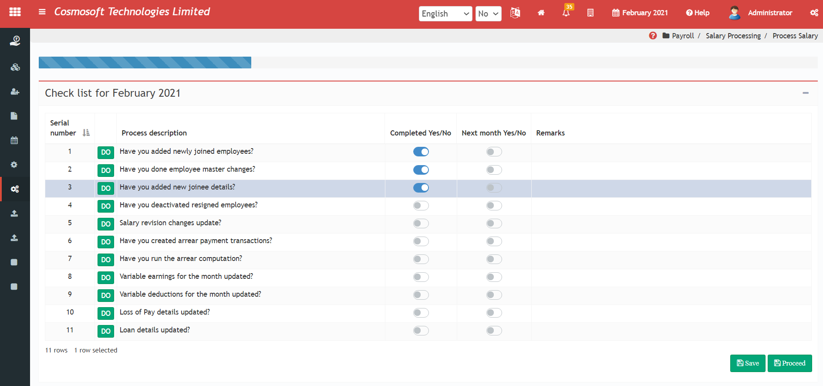Open the Help menu
The image size is (823, 386).
click(x=698, y=13)
